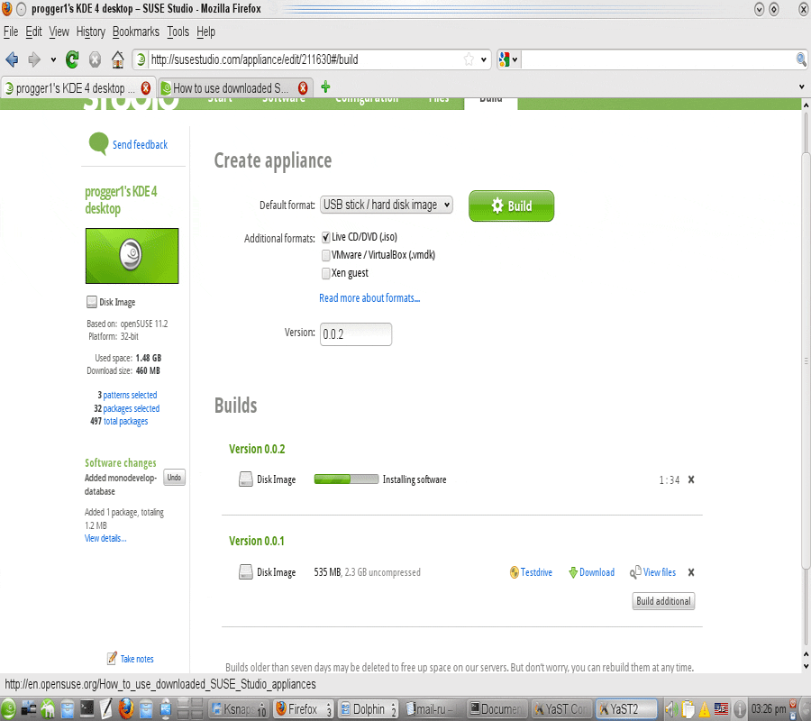Screen dimensions: 811x721
Task: Enable the VMware / VirtualBox (.vmdk) checkbox
Action: pos(326,255)
